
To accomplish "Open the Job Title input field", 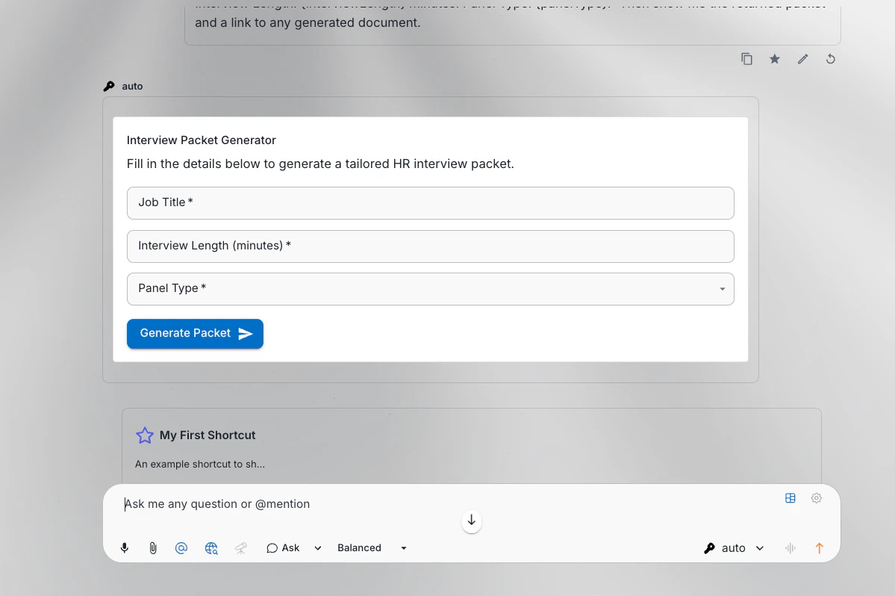I will 431,203.
